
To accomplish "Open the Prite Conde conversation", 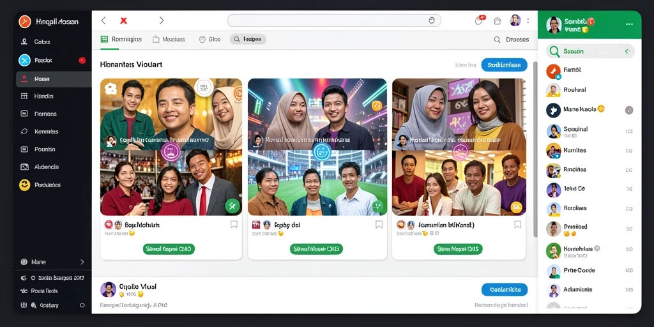I will [589, 270].
